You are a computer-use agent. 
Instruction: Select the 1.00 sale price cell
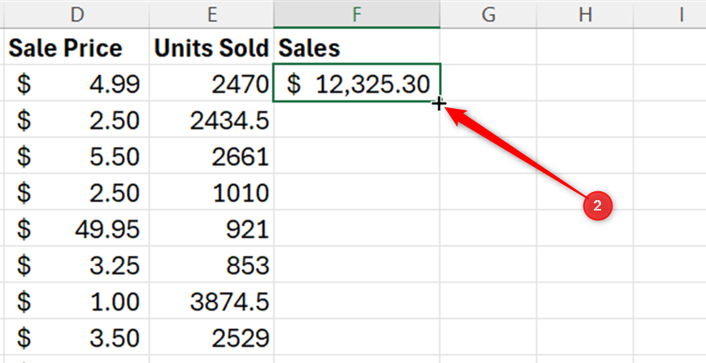(77, 301)
